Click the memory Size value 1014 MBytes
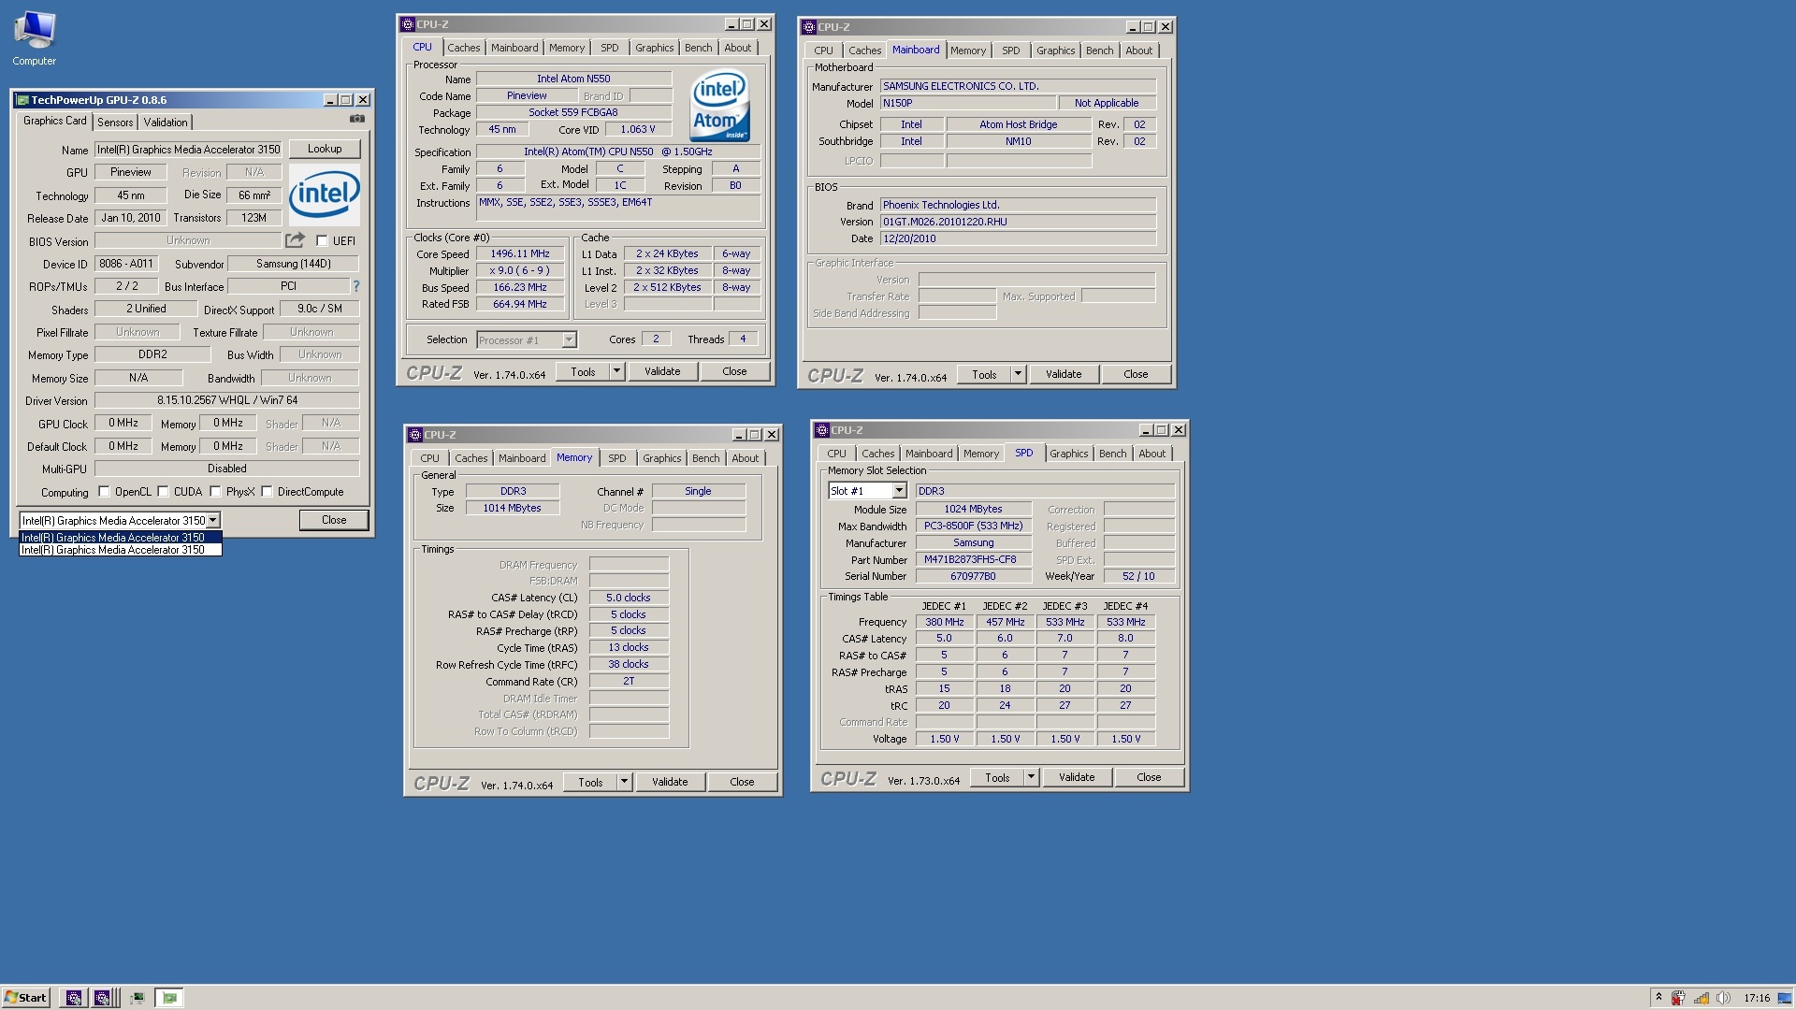The width and height of the screenshot is (1796, 1010). tap(512, 509)
